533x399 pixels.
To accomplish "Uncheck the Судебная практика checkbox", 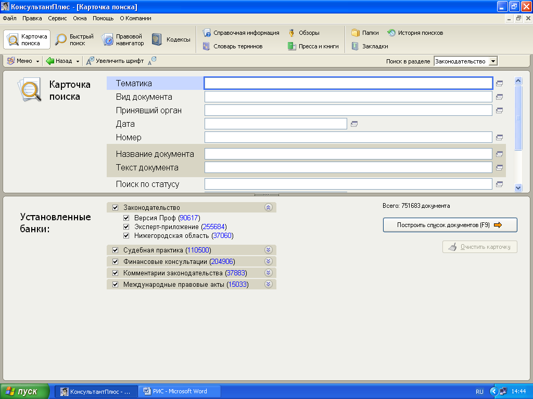I will [115, 250].
